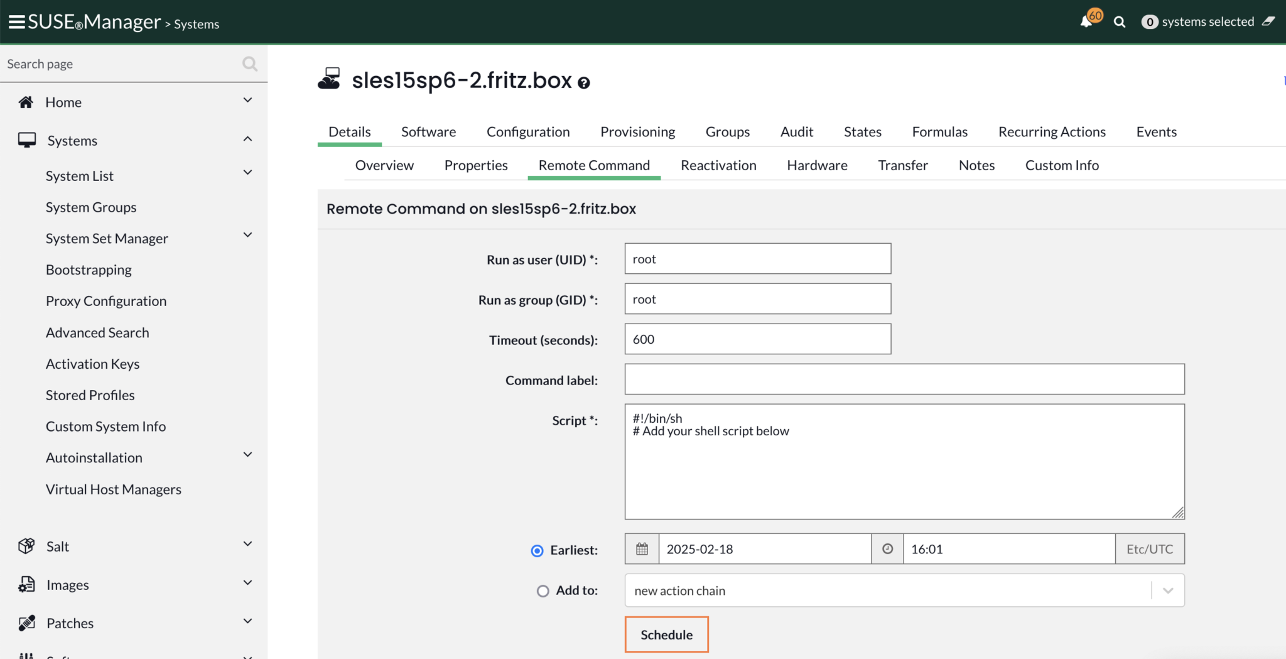Open the hamburger navigation menu icon
This screenshot has height=659, width=1286.
click(x=16, y=22)
